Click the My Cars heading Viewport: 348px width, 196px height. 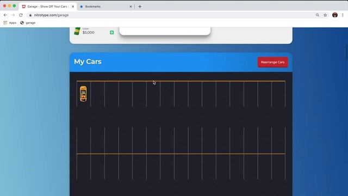pyautogui.click(x=88, y=62)
